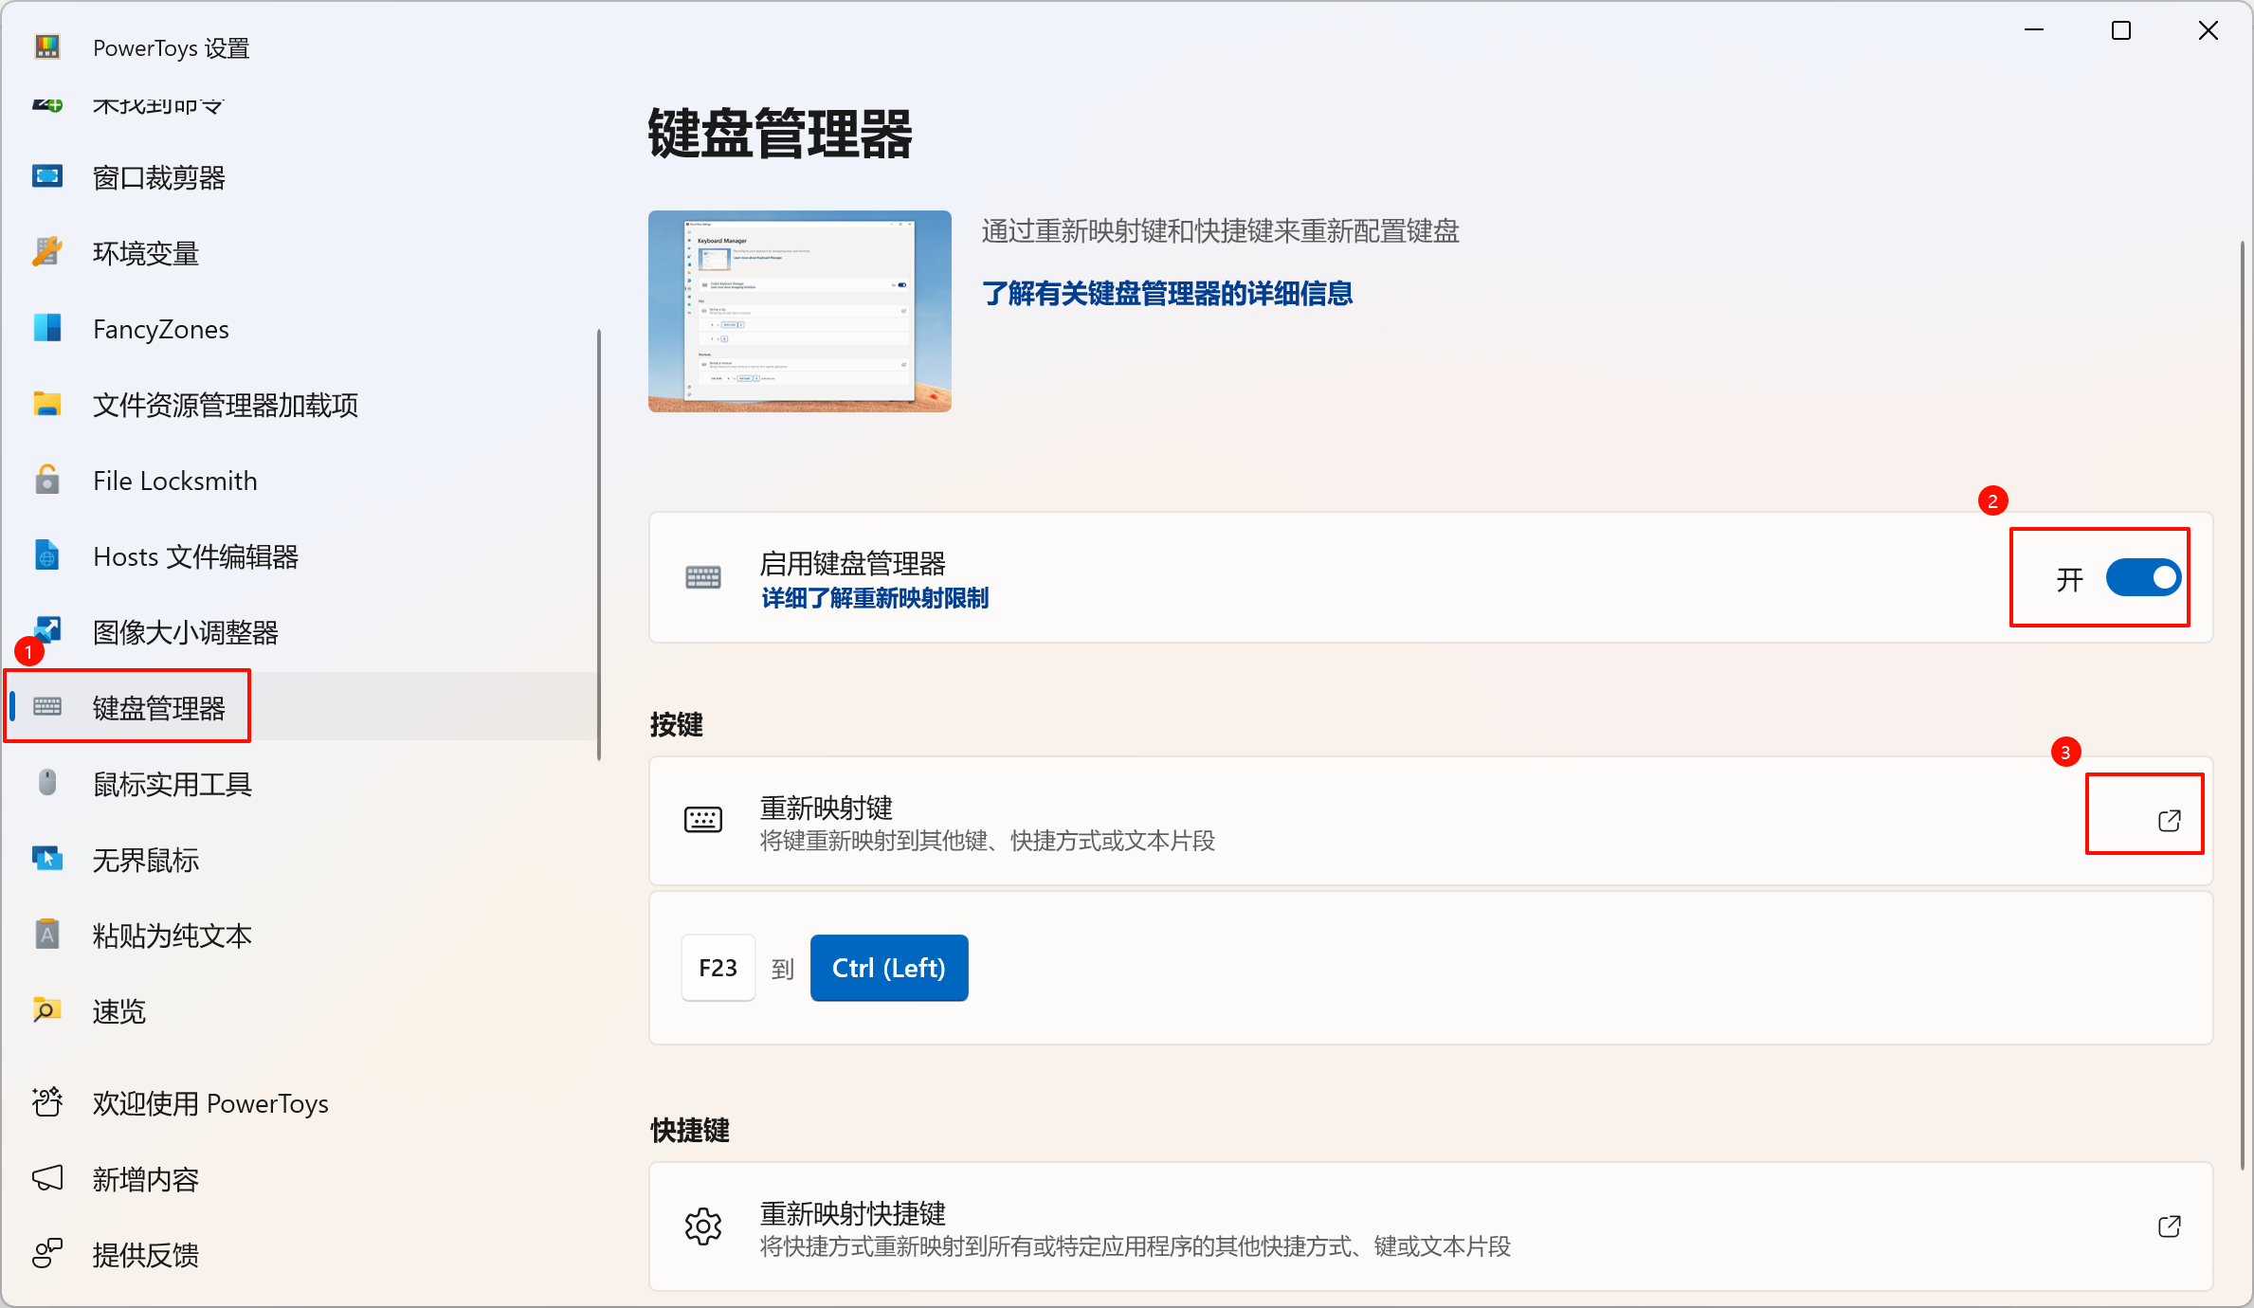Open the remap shortcuts window icon (重新映射快捷键)
The width and height of the screenshot is (2254, 1308).
(2169, 1226)
